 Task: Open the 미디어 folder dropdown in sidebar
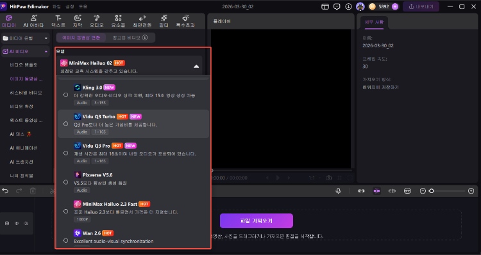pyautogui.click(x=26, y=38)
